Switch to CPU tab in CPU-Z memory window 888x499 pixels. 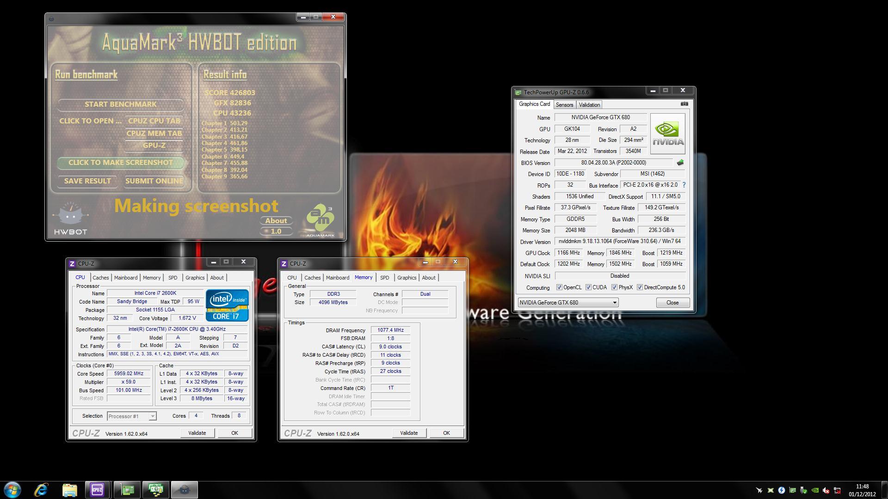click(292, 278)
